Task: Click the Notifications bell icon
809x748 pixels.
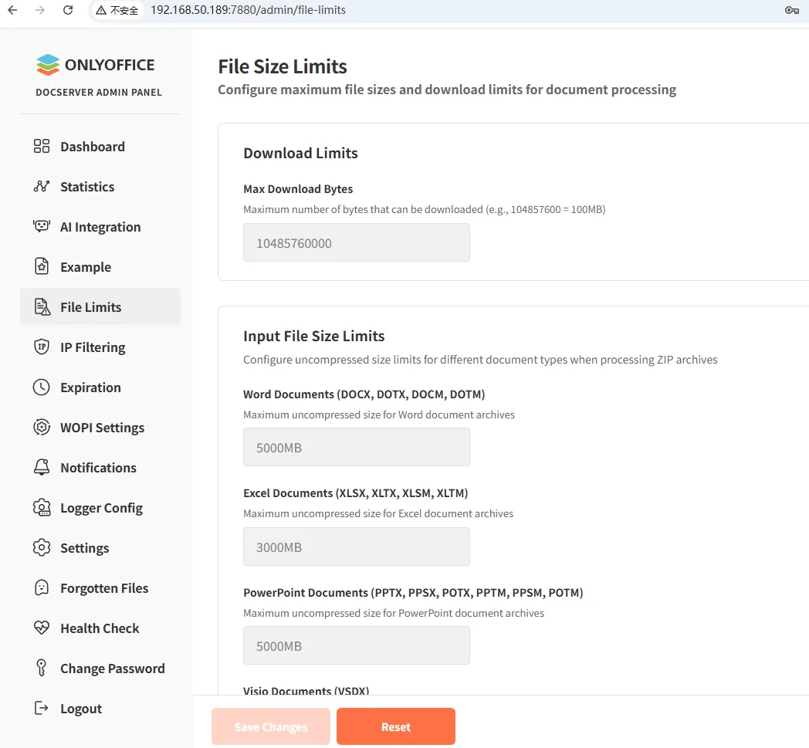Action: tap(42, 468)
